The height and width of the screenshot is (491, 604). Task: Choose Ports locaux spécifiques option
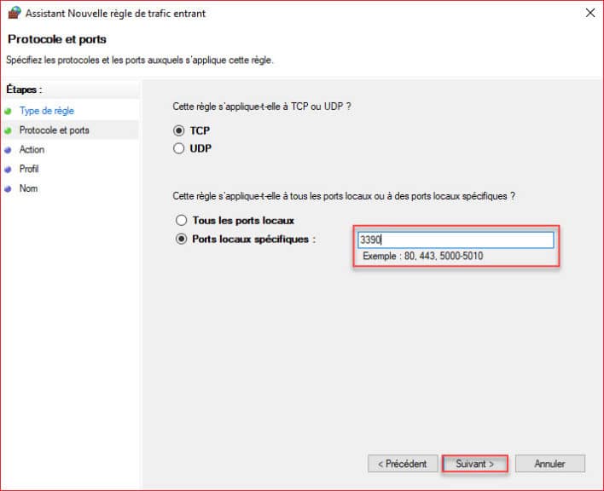[x=181, y=239]
